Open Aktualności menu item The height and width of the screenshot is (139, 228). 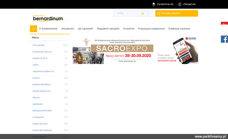point(68,29)
